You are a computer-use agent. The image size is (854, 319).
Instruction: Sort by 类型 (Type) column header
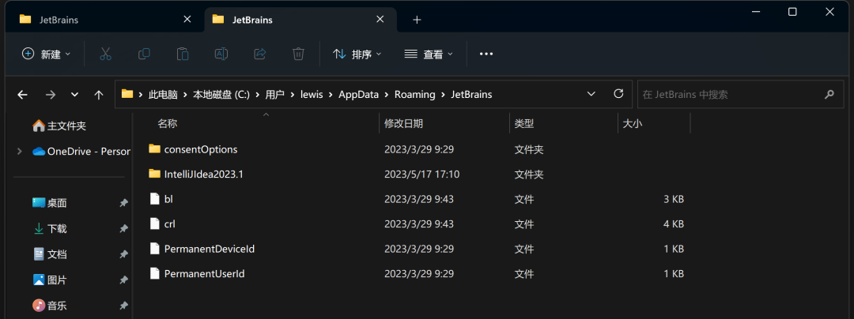pos(524,123)
